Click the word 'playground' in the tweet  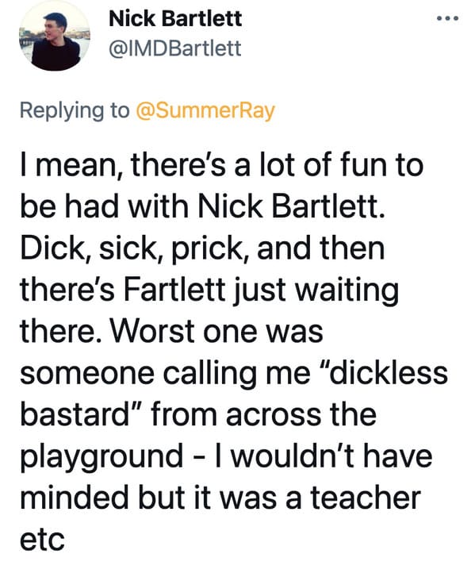click(102, 457)
